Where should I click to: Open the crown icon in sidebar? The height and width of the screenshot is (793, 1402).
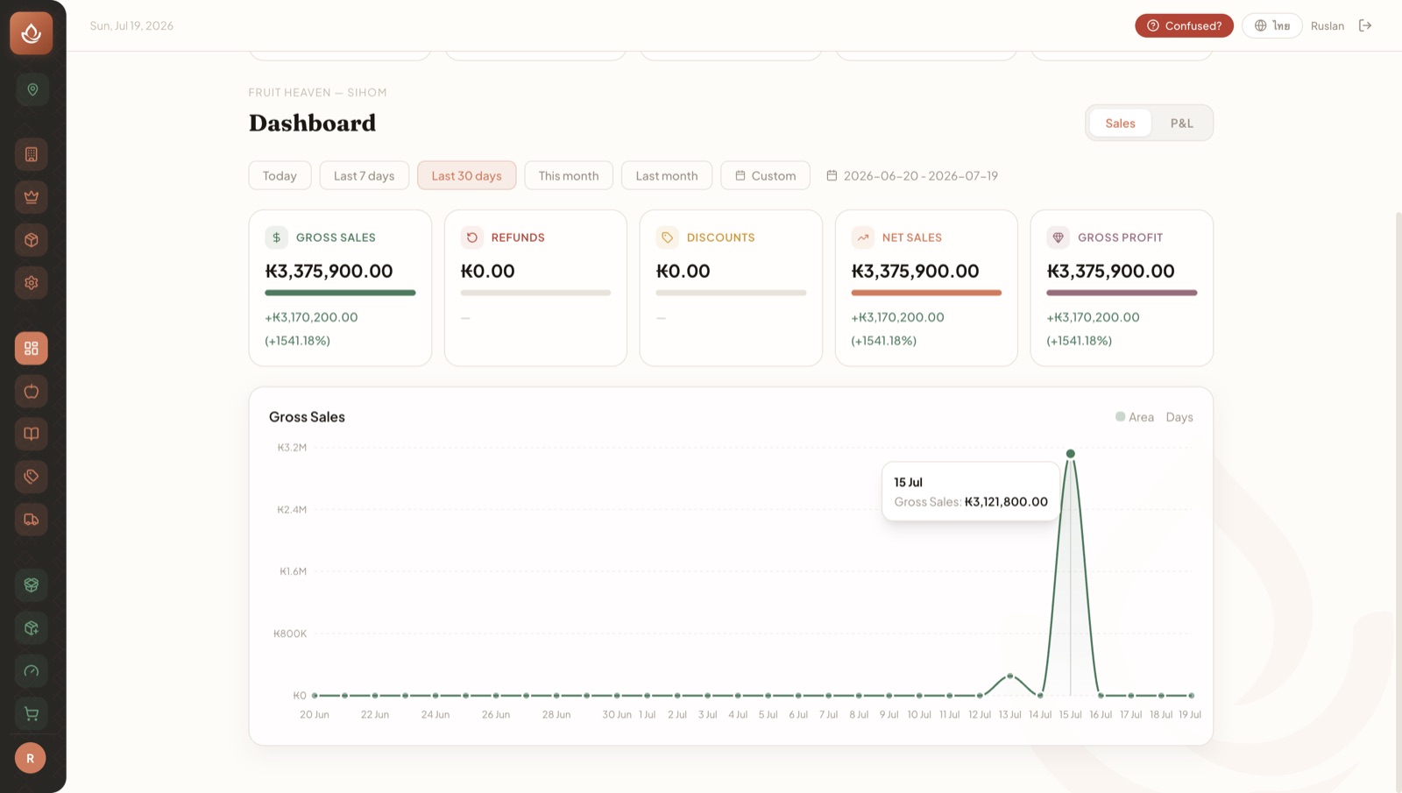pyautogui.click(x=32, y=197)
